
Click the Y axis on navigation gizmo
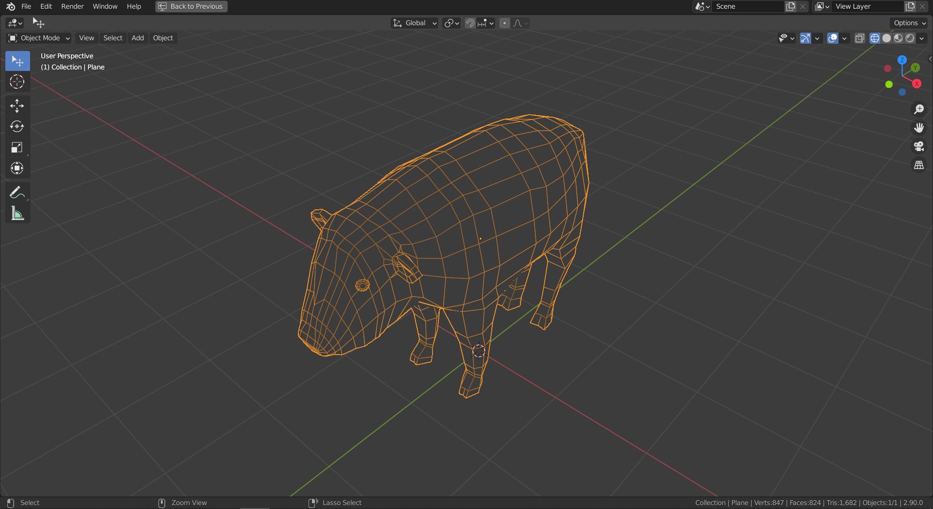click(915, 68)
